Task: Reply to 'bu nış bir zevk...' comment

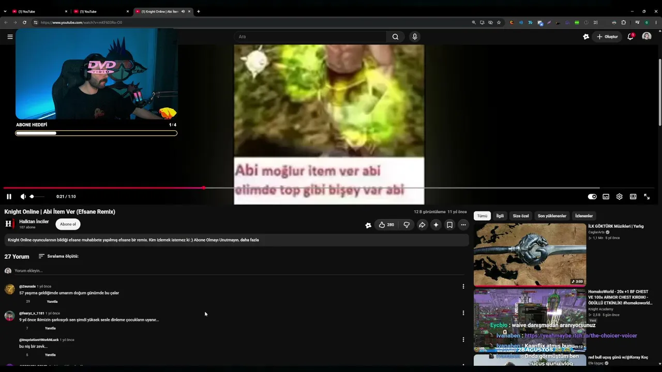Action: (50, 355)
